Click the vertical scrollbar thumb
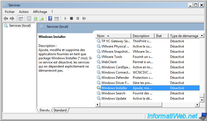 [202, 95]
